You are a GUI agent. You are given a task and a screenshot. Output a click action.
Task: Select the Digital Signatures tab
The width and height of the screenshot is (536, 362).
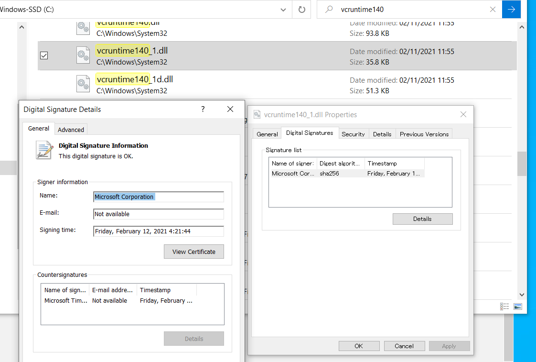click(x=310, y=133)
